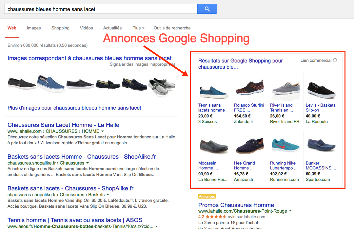Open Tennis homme ASOS result
The image size is (354, 229).
pyautogui.click(x=75, y=220)
